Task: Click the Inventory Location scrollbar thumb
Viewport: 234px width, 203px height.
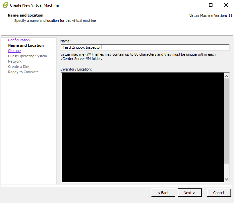Action: coord(226,121)
